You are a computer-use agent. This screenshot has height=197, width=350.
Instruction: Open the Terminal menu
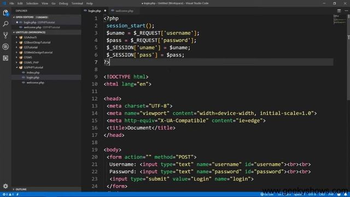(x=77, y=3)
